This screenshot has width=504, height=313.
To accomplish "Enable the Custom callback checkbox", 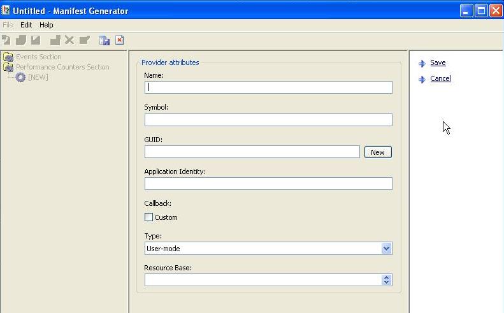I will click(x=148, y=217).
